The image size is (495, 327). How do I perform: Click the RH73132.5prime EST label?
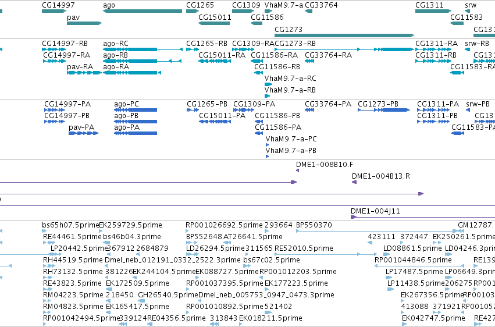click(x=73, y=272)
